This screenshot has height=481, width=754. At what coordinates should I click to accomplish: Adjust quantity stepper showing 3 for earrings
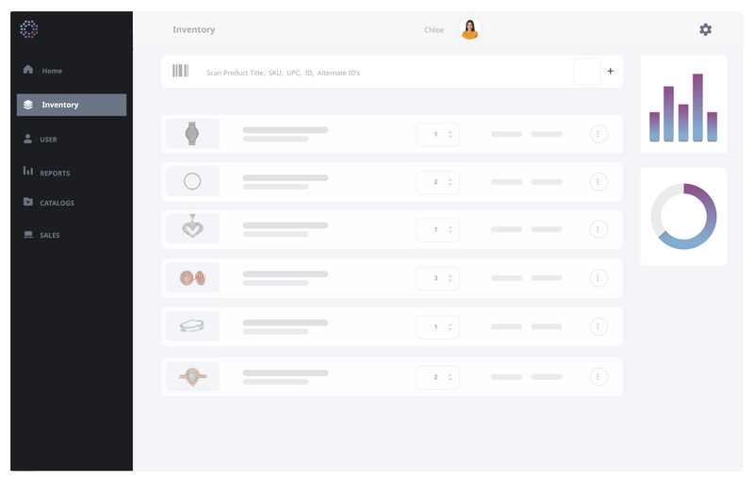[x=450, y=278]
